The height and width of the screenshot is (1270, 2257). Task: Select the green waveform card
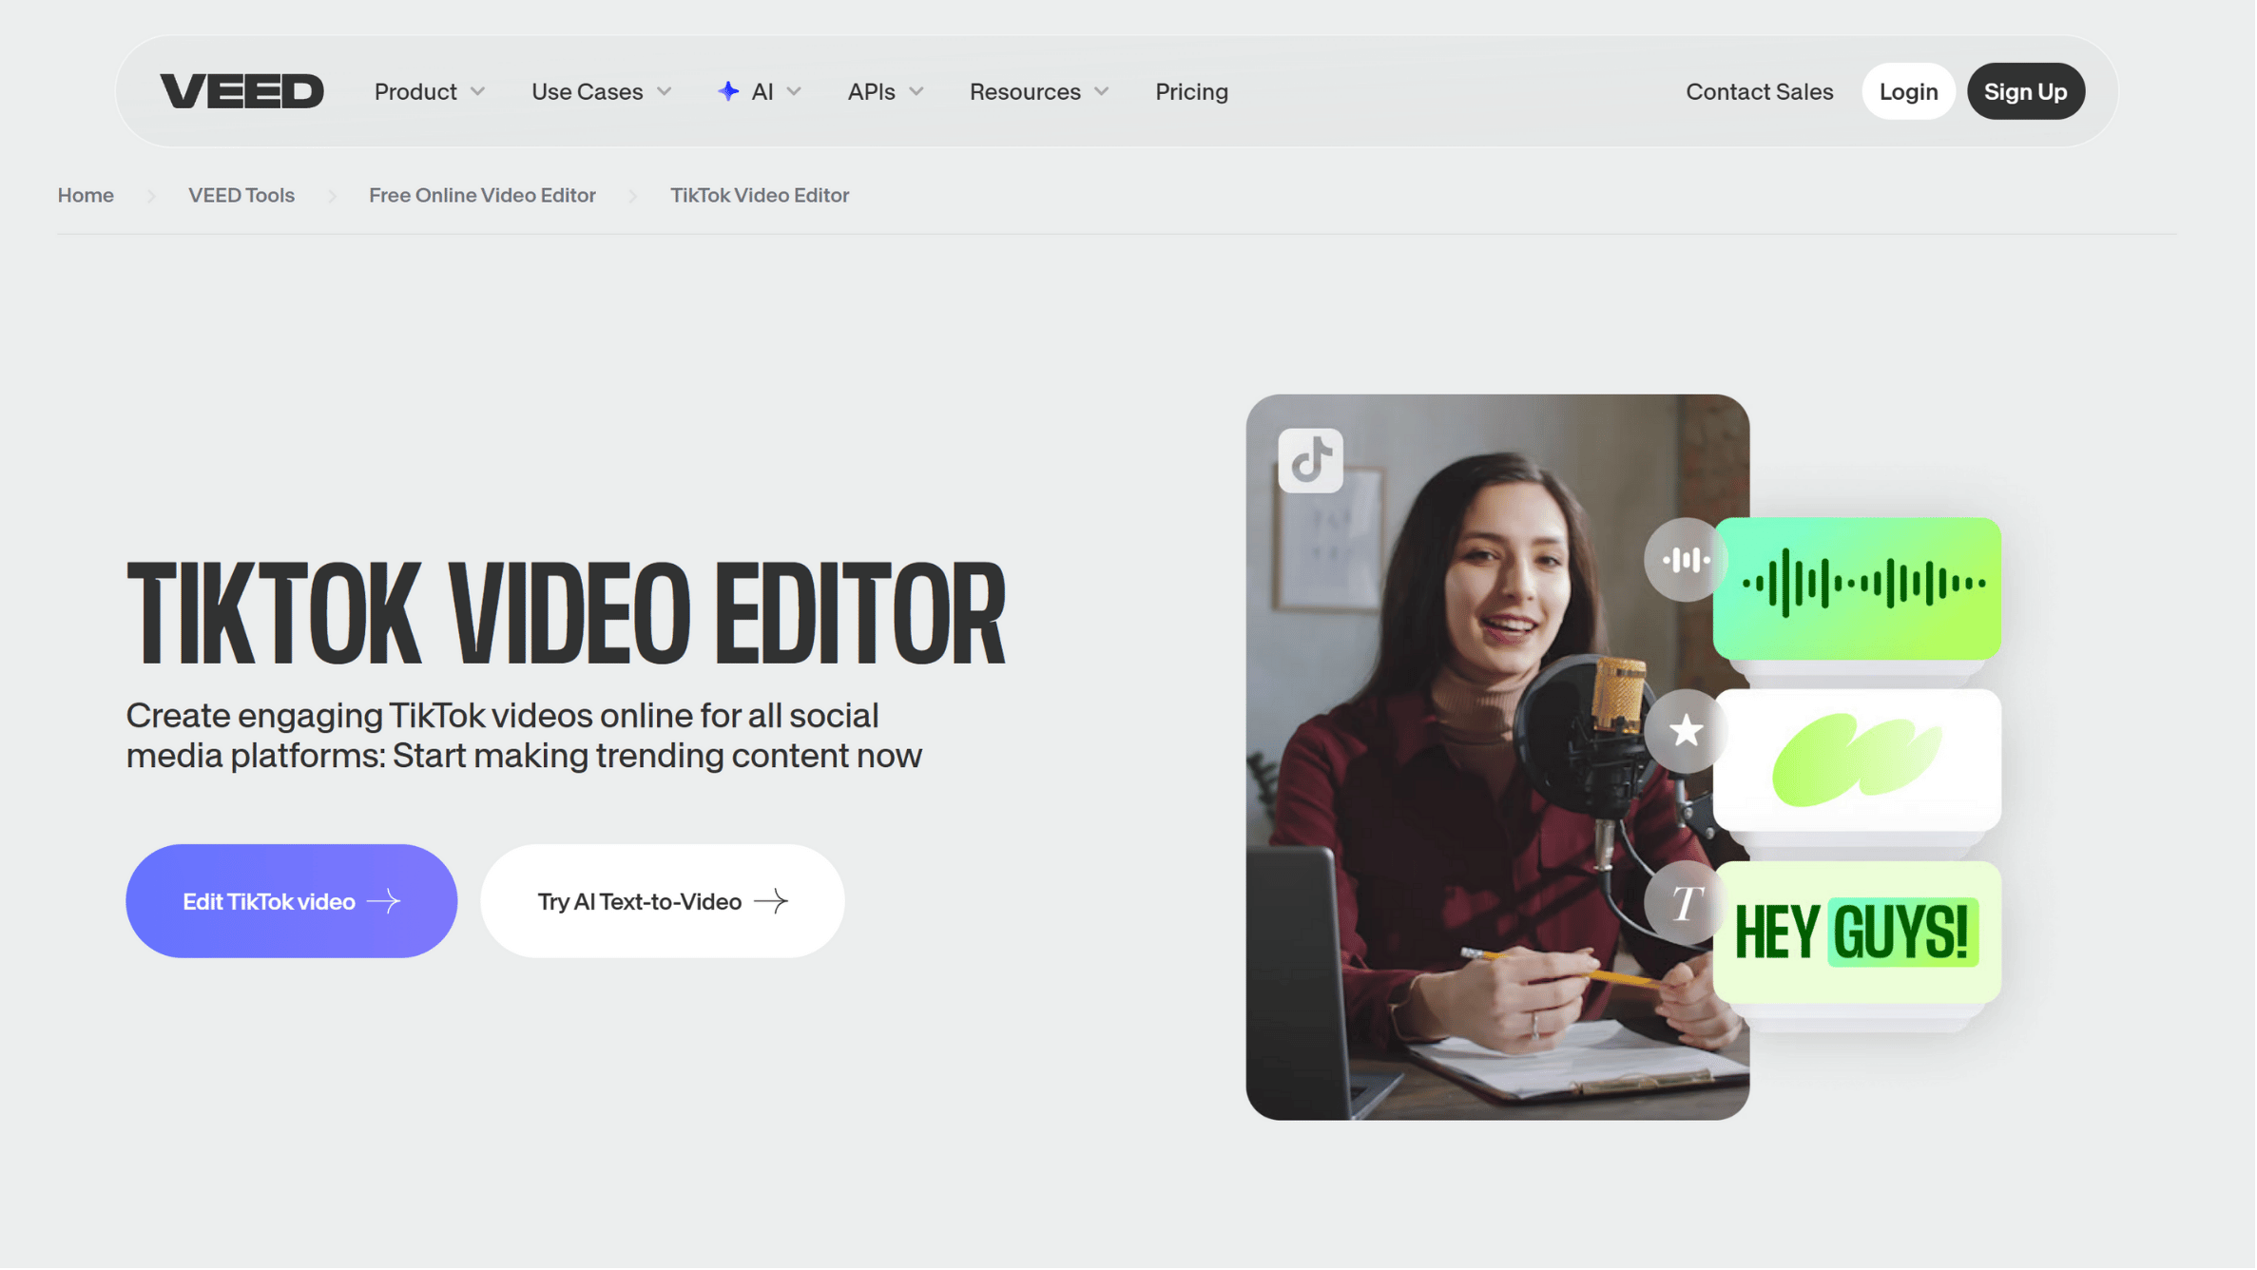[1859, 589]
